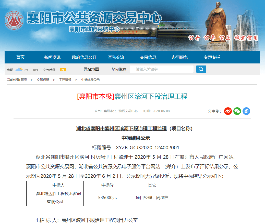The image size is (265, 224).
Task: Open 交易信息 in the navigation bar
Action: tap(148, 57)
